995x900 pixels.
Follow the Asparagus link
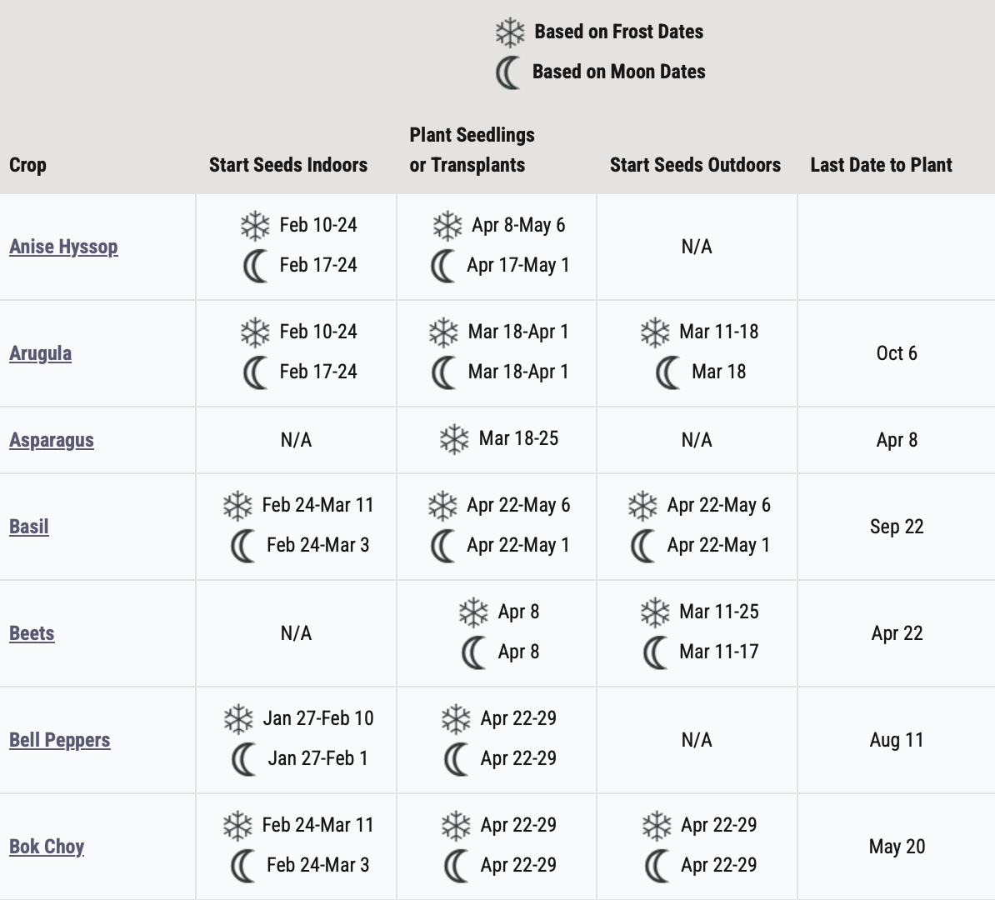52,440
